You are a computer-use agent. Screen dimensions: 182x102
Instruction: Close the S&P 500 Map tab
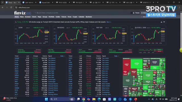coord(36,3)
